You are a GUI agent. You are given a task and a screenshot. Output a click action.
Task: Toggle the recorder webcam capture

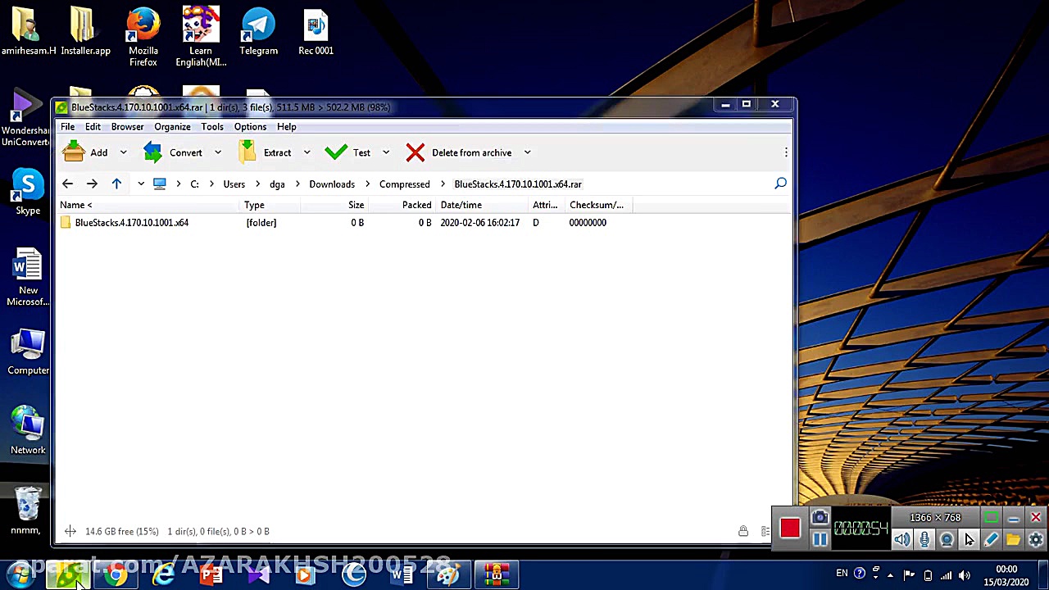(x=947, y=539)
